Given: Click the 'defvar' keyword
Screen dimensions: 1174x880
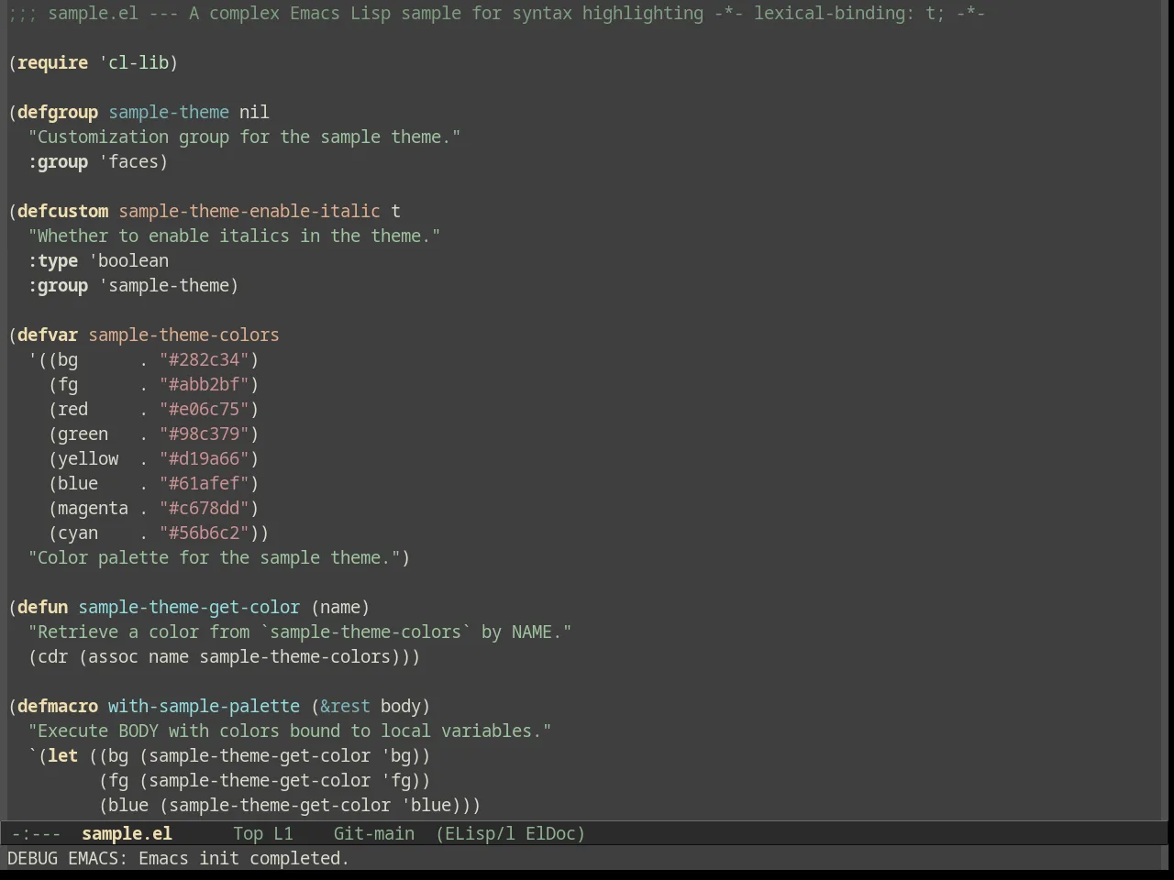Looking at the screenshot, I should tap(48, 335).
